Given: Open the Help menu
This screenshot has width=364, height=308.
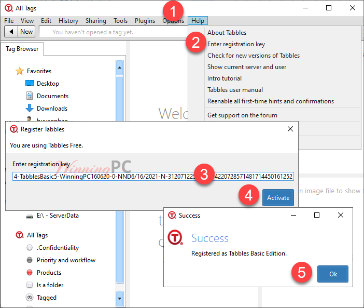Looking at the screenshot, I should click(x=198, y=21).
